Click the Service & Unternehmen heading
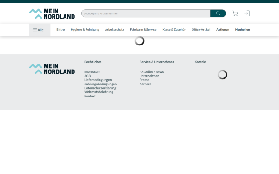279x174 pixels. tap(157, 62)
